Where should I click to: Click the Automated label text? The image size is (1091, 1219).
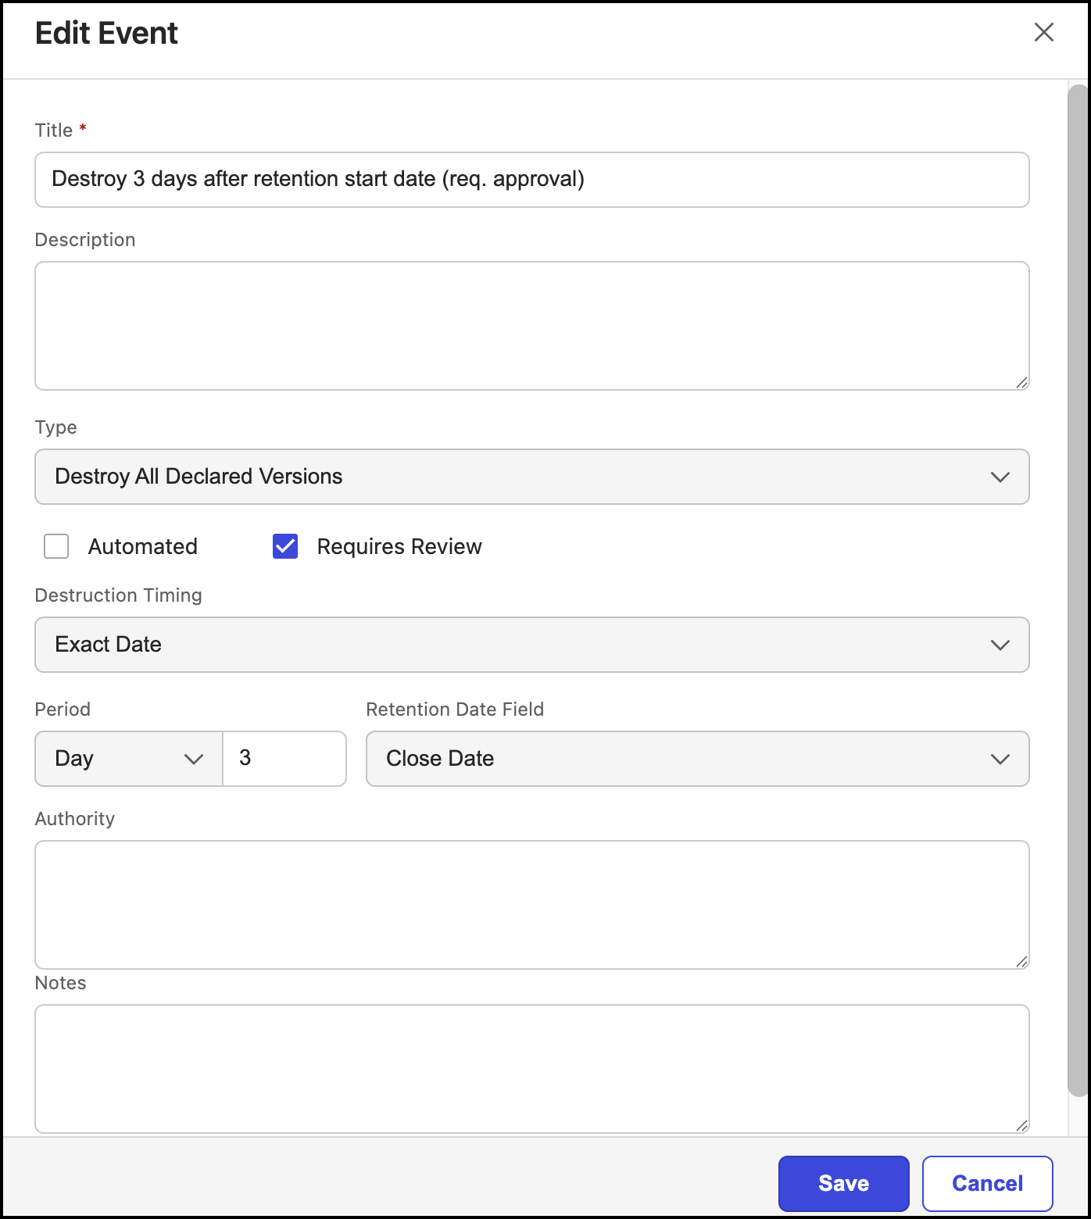(x=142, y=546)
